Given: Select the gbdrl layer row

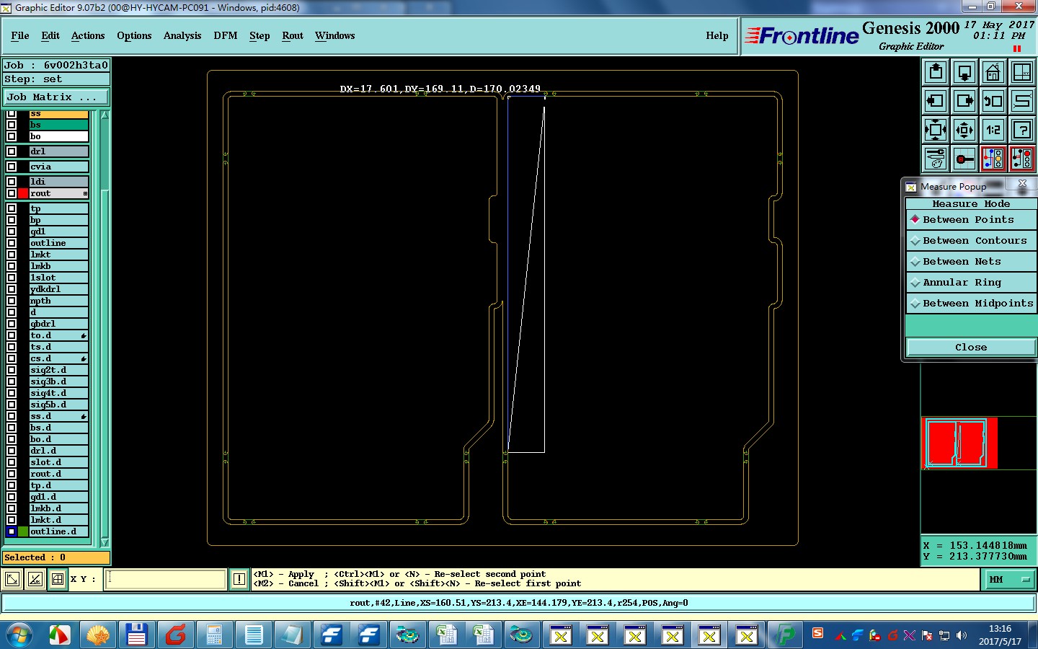Looking at the screenshot, I should pos(59,324).
